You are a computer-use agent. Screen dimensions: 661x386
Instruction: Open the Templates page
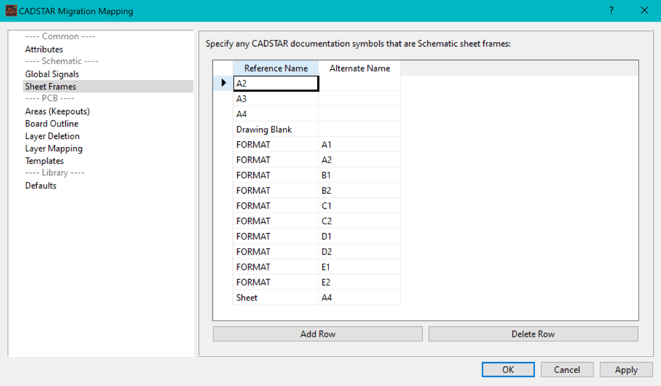click(x=45, y=161)
